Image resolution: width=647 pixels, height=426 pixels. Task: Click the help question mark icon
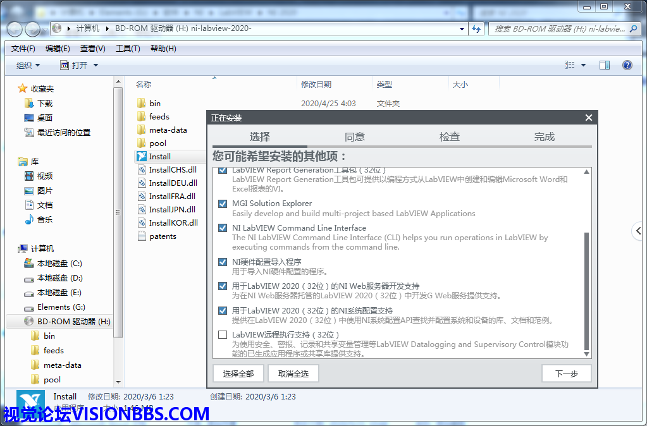(x=627, y=65)
